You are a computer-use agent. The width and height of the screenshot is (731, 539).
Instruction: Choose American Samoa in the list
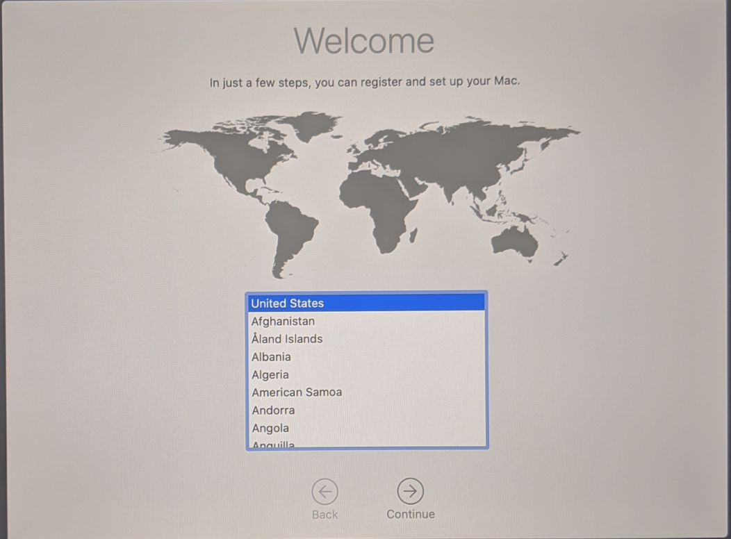(x=366, y=392)
